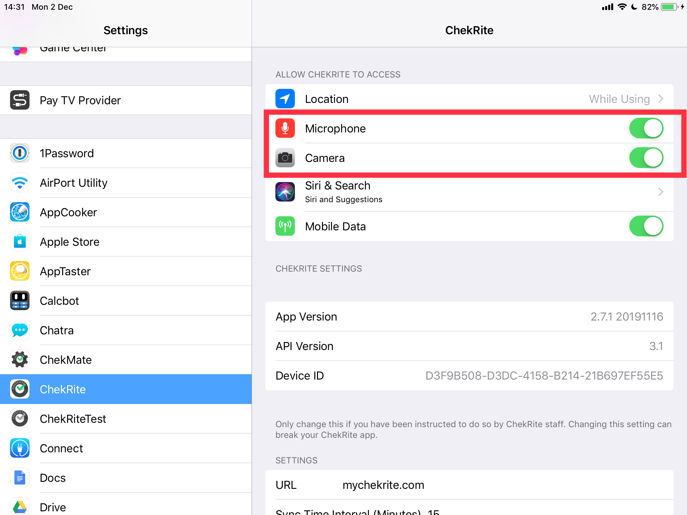Turn off Camera access toggle

pyautogui.click(x=646, y=158)
